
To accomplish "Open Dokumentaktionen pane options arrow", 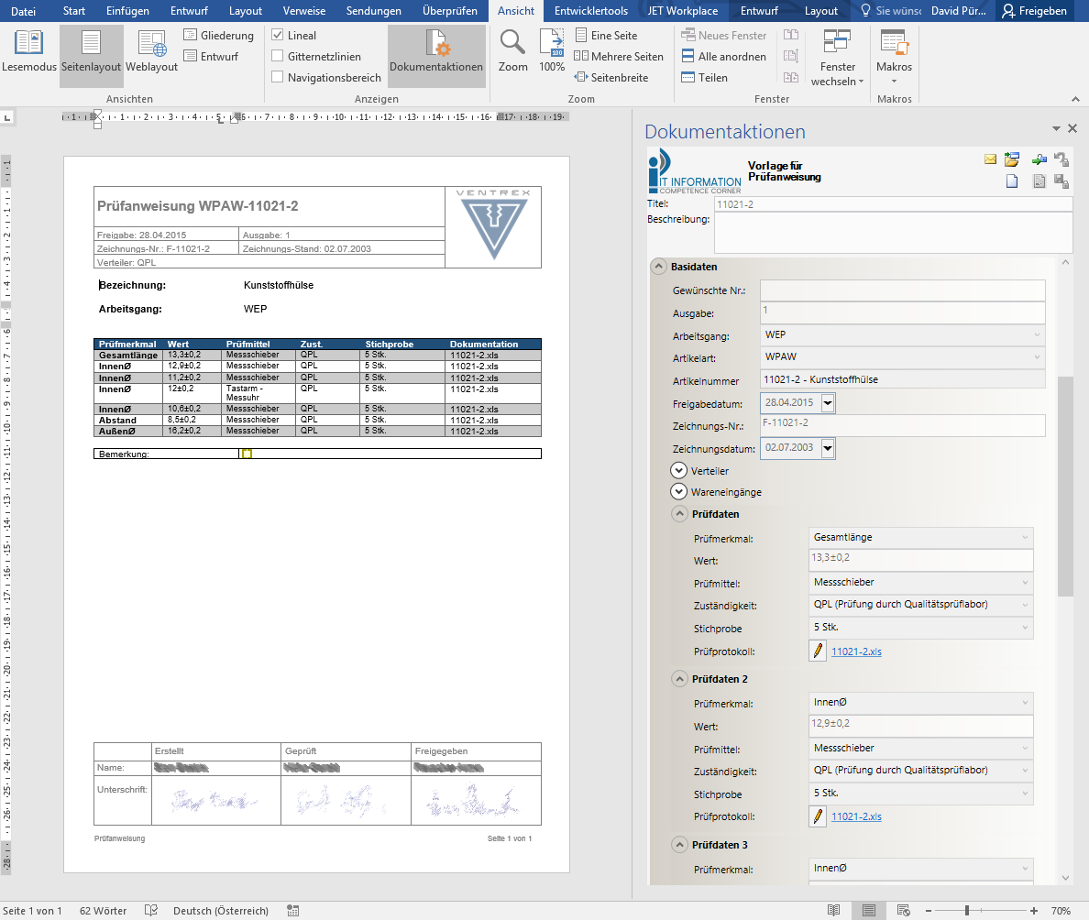I will coord(1056,128).
